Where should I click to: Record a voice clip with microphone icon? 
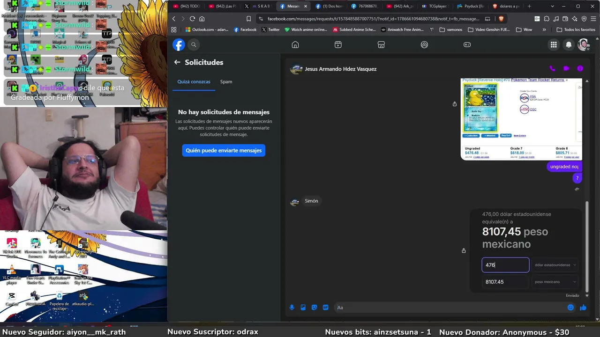pos(292,308)
